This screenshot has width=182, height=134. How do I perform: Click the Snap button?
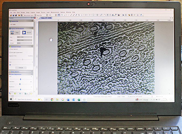15,33
